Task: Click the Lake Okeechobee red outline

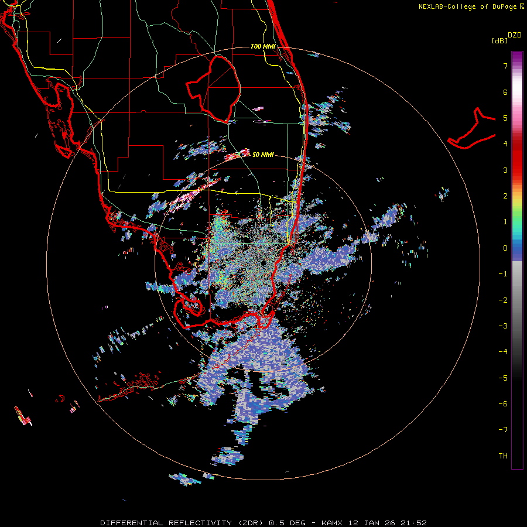Action: [x=214, y=89]
